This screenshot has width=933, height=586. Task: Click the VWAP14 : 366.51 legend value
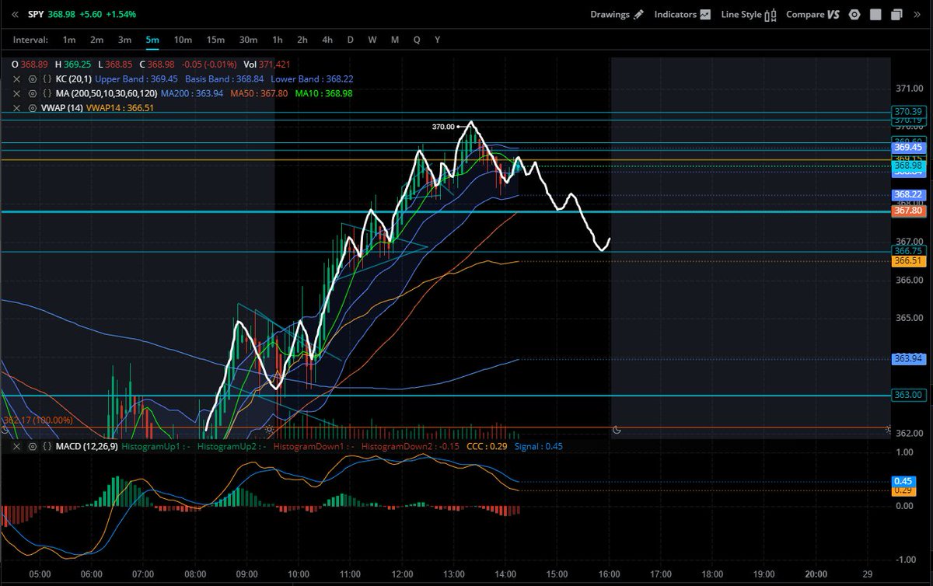pyautogui.click(x=120, y=108)
